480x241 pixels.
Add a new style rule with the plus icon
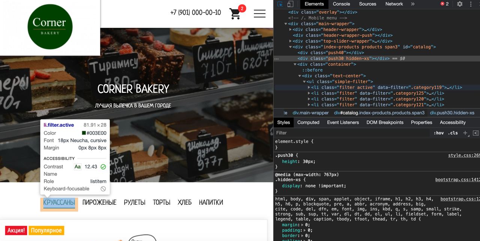point(465,133)
